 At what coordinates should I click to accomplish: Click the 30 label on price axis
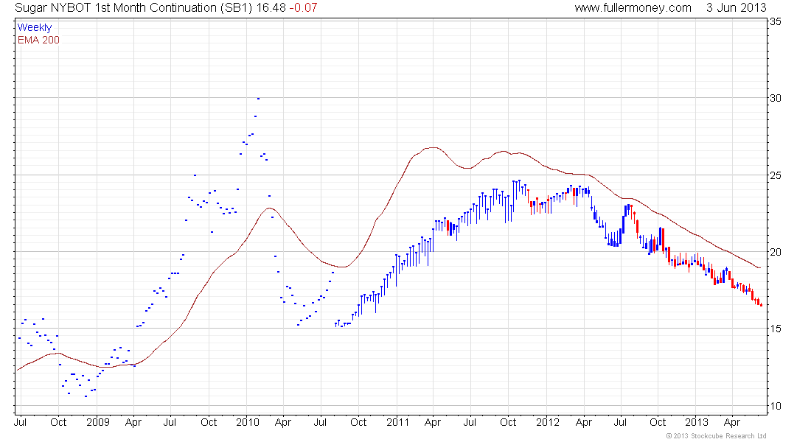776,98
